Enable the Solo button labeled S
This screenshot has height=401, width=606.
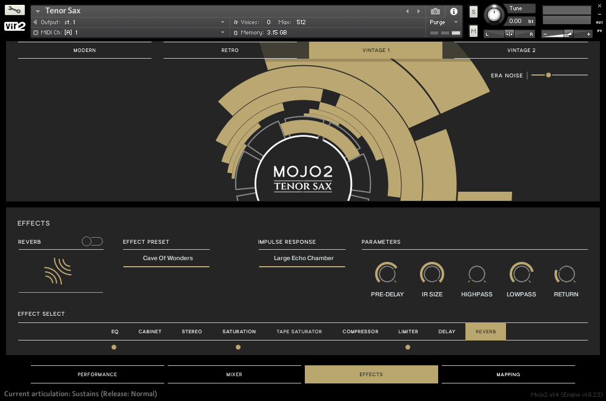(x=473, y=11)
